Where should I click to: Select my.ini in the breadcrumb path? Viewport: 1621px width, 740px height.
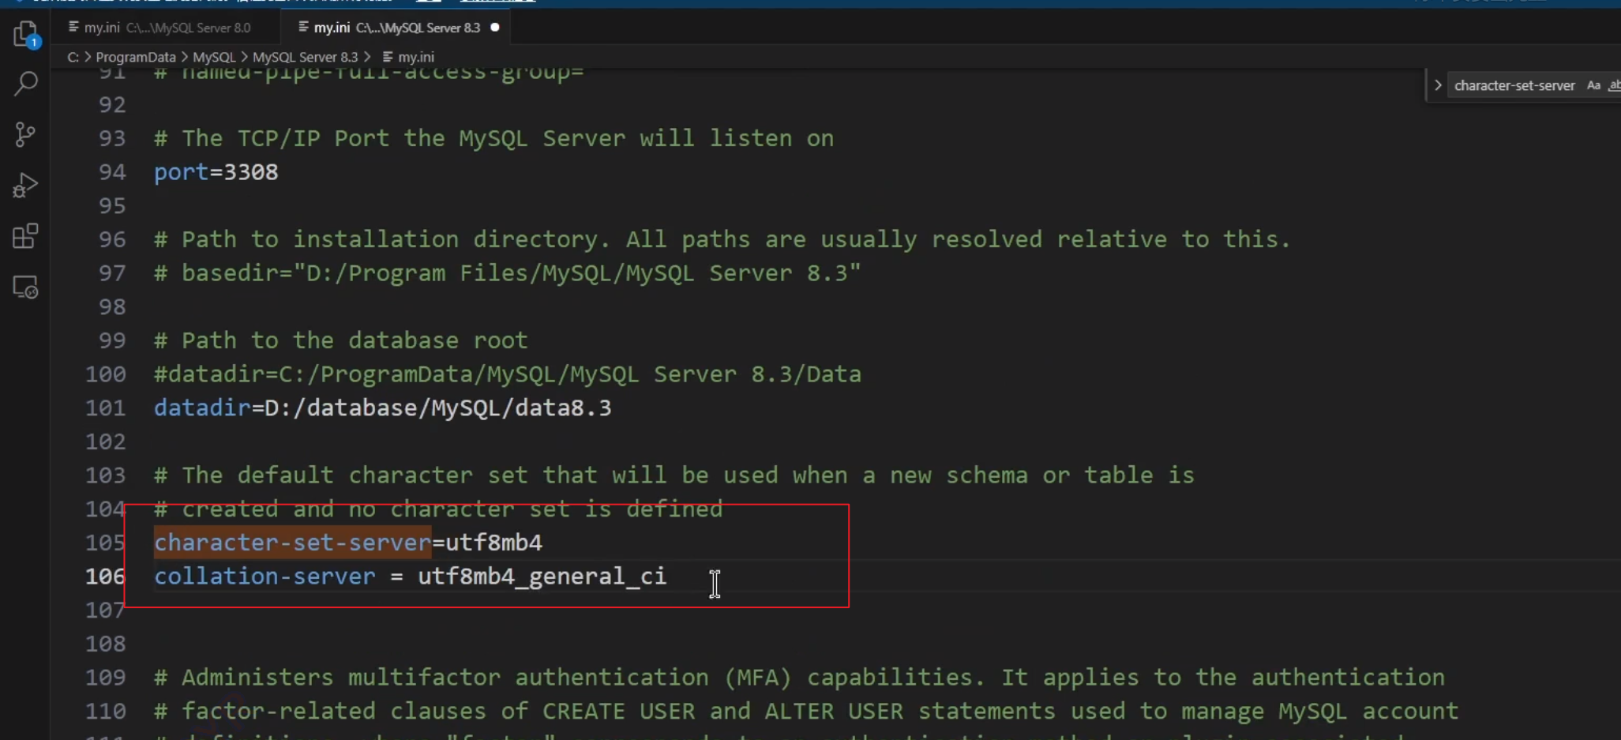[408, 57]
